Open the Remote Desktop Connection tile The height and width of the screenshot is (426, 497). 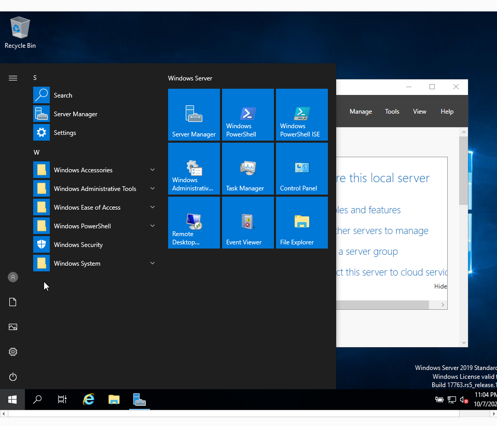click(x=194, y=222)
